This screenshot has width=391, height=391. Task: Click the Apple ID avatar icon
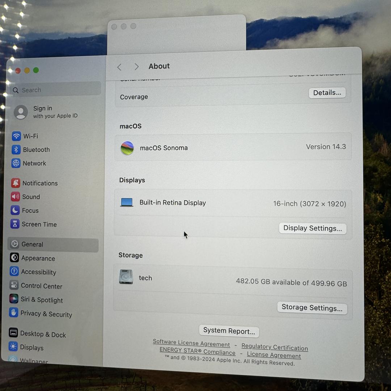21,112
